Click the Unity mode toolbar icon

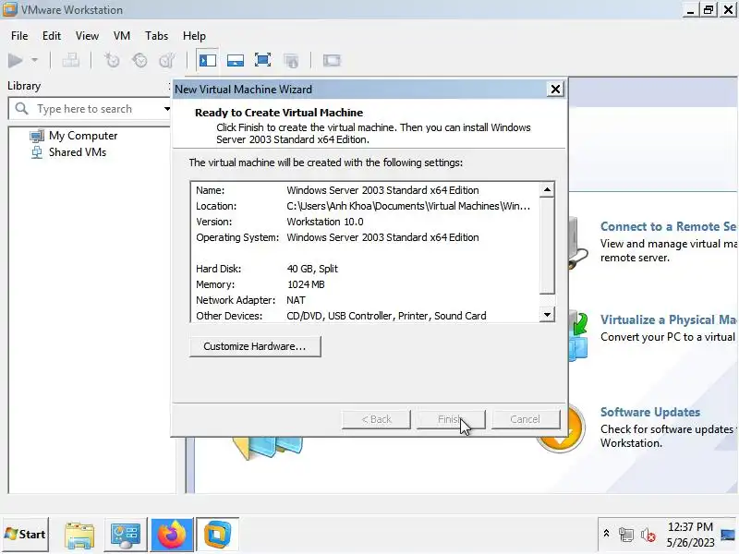(291, 60)
